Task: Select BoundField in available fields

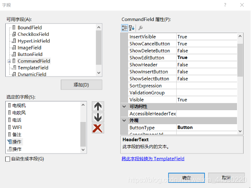Action: 30,28
